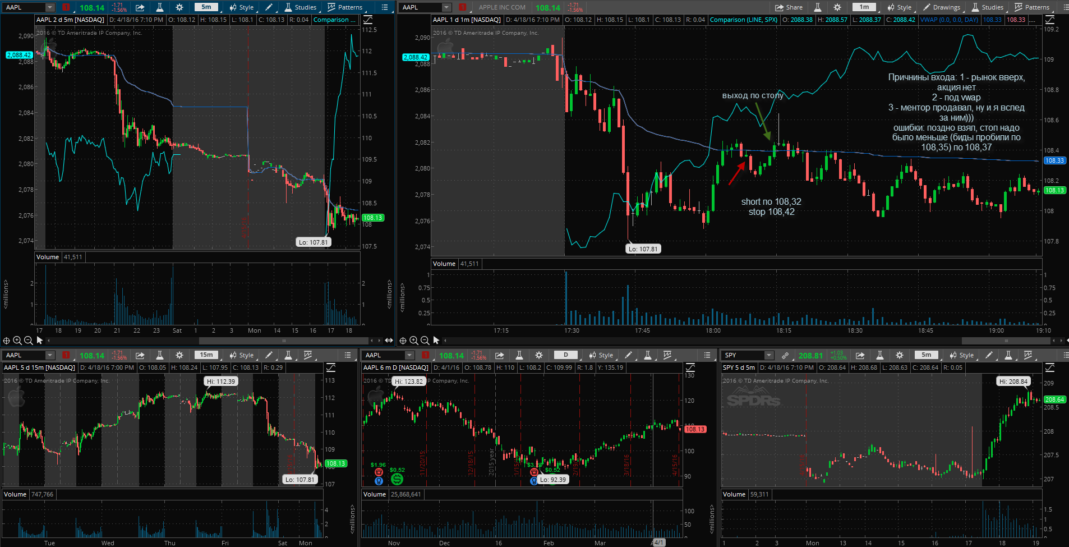
Task: Click price axis scale icon on 1m chart
Action: point(1050,20)
